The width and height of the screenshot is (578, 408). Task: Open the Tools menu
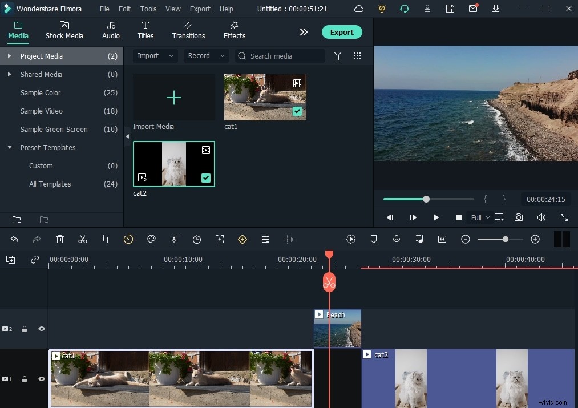(x=148, y=9)
